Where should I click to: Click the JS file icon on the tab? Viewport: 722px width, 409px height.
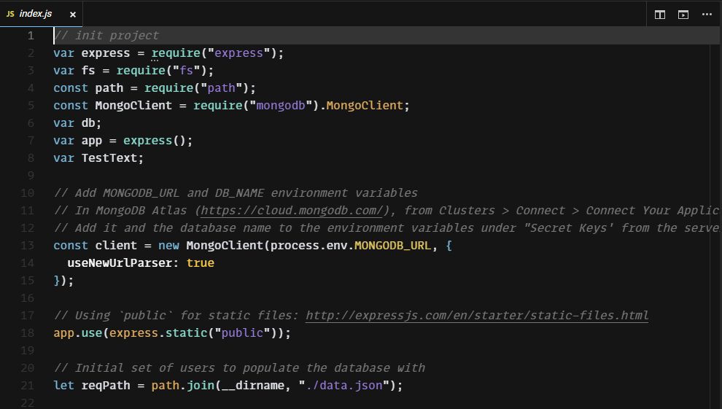[10, 15]
